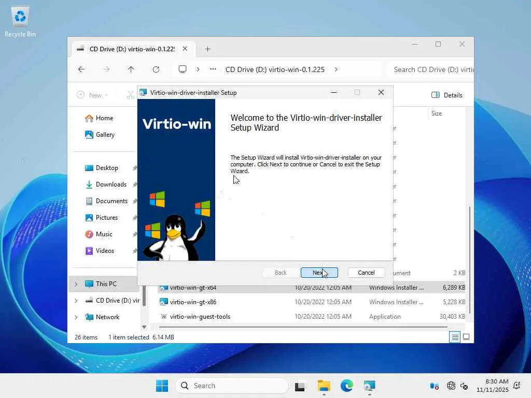Viewport: 531px width, 398px height.
Task: Go up one folder level in File Explorer
Action: pyautogui.click(x=131, y=69)
